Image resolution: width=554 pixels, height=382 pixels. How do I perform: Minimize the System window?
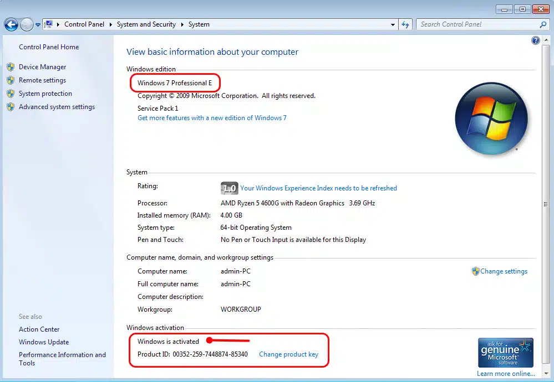pos(504,9)
